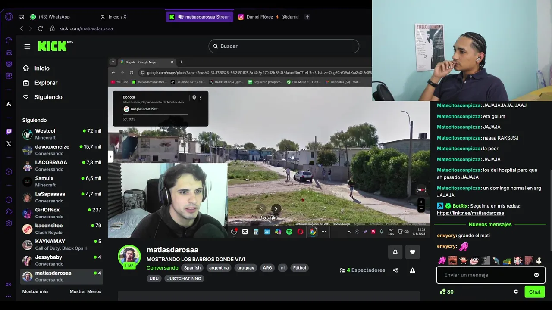Click the green Chat send button
This screenshot has width=552, height=310.
(x=535, y=292)
